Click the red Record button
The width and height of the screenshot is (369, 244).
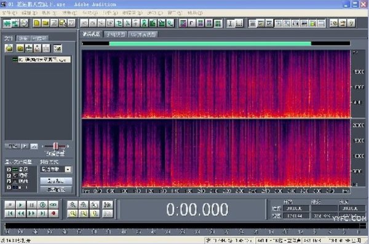[x=54, y=213]
